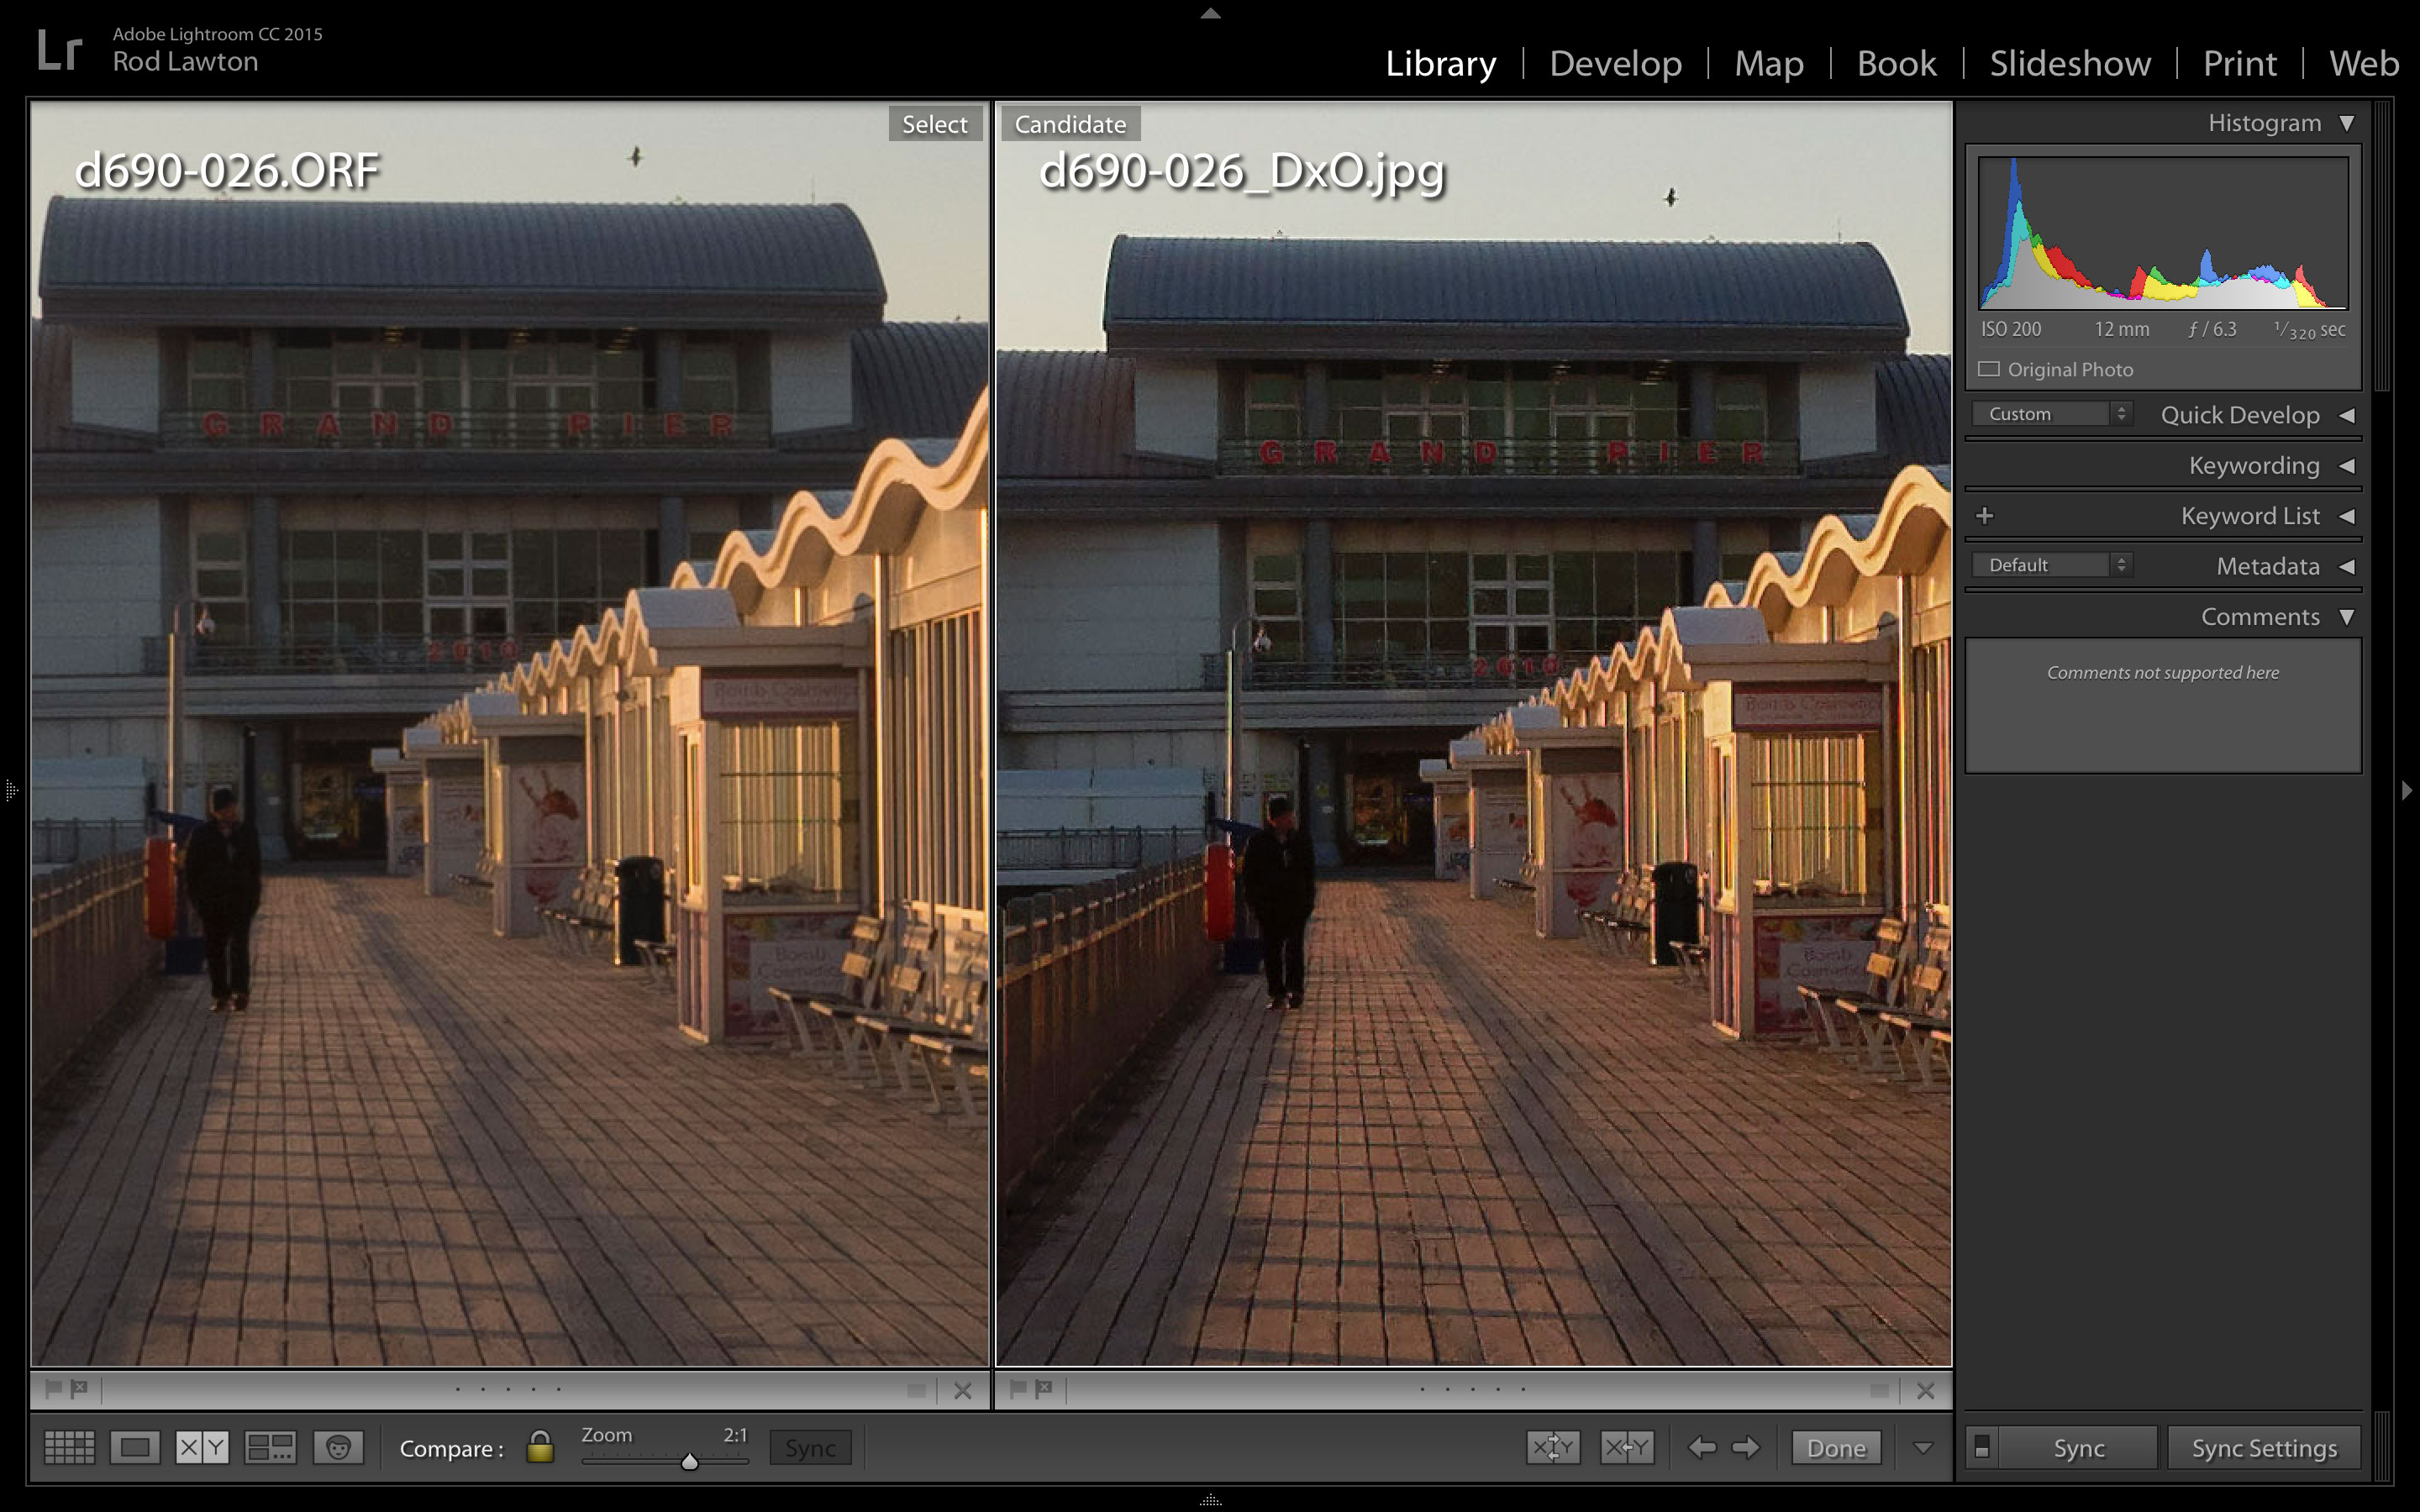Click Sync Settings button
2420x1512 pixels.
(x=2264, y=1447)
